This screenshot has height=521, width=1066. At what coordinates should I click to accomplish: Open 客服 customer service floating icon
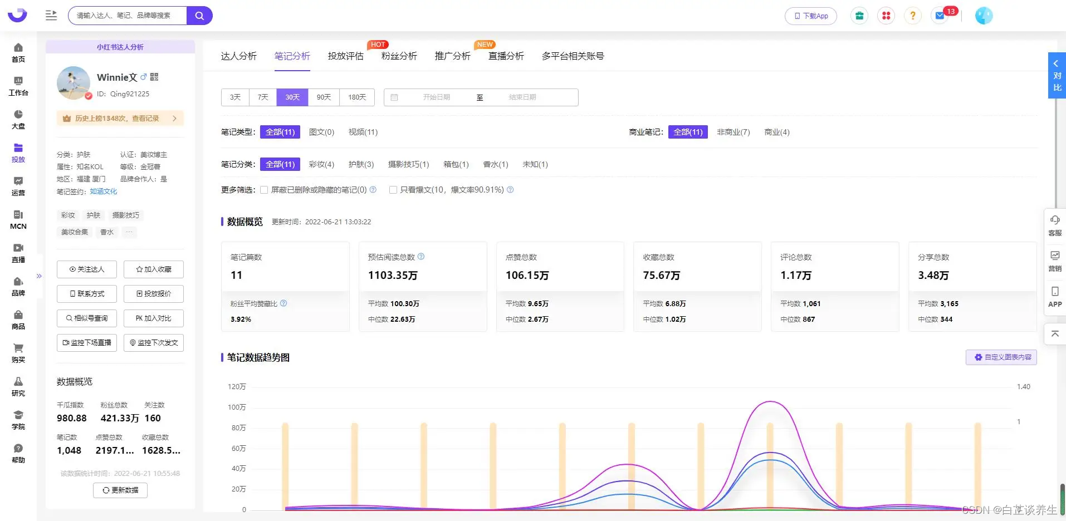[x=1055, y=225]
